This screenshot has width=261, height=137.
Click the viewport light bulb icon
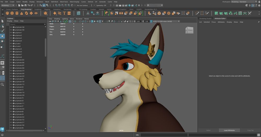pyautogui.click(x=103, y=21)
